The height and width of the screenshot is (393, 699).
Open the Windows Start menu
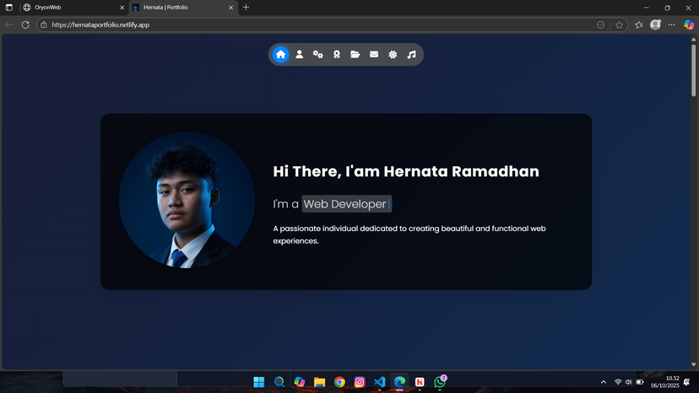point(259,382)
